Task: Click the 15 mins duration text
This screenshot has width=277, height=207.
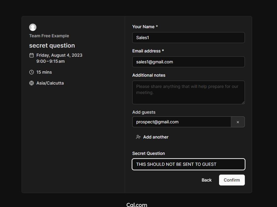Action: [x=44, y=72]
